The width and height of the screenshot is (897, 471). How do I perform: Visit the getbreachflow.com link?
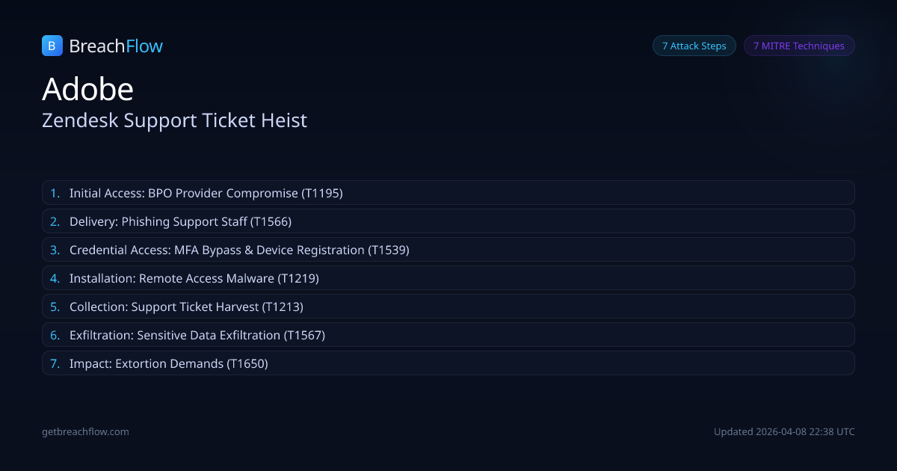pyautogui.click(x=85, y=431)
